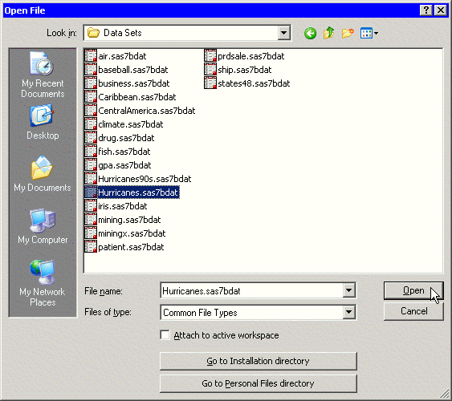Viewport: 452px width, 401px height.
Task: Go up one folder level
Action: 328,33
